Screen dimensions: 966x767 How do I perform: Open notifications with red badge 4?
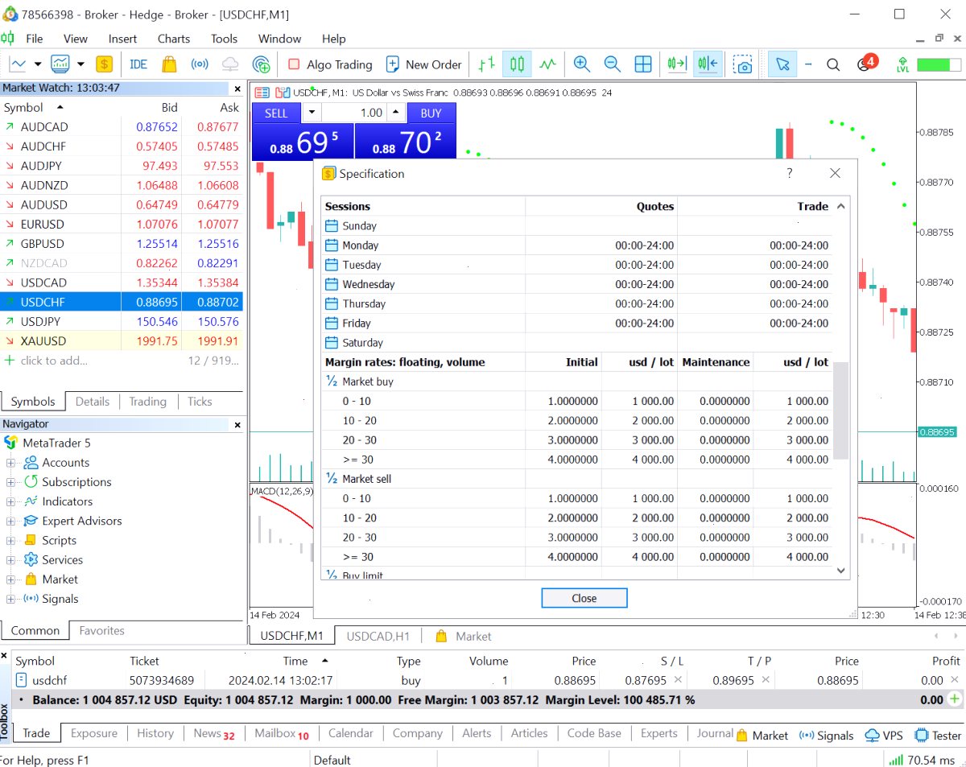865,64
